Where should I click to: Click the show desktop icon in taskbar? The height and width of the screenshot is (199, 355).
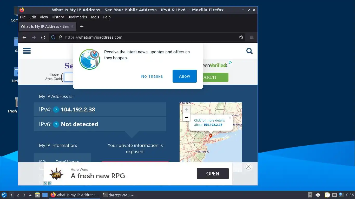tap(45, 195)
